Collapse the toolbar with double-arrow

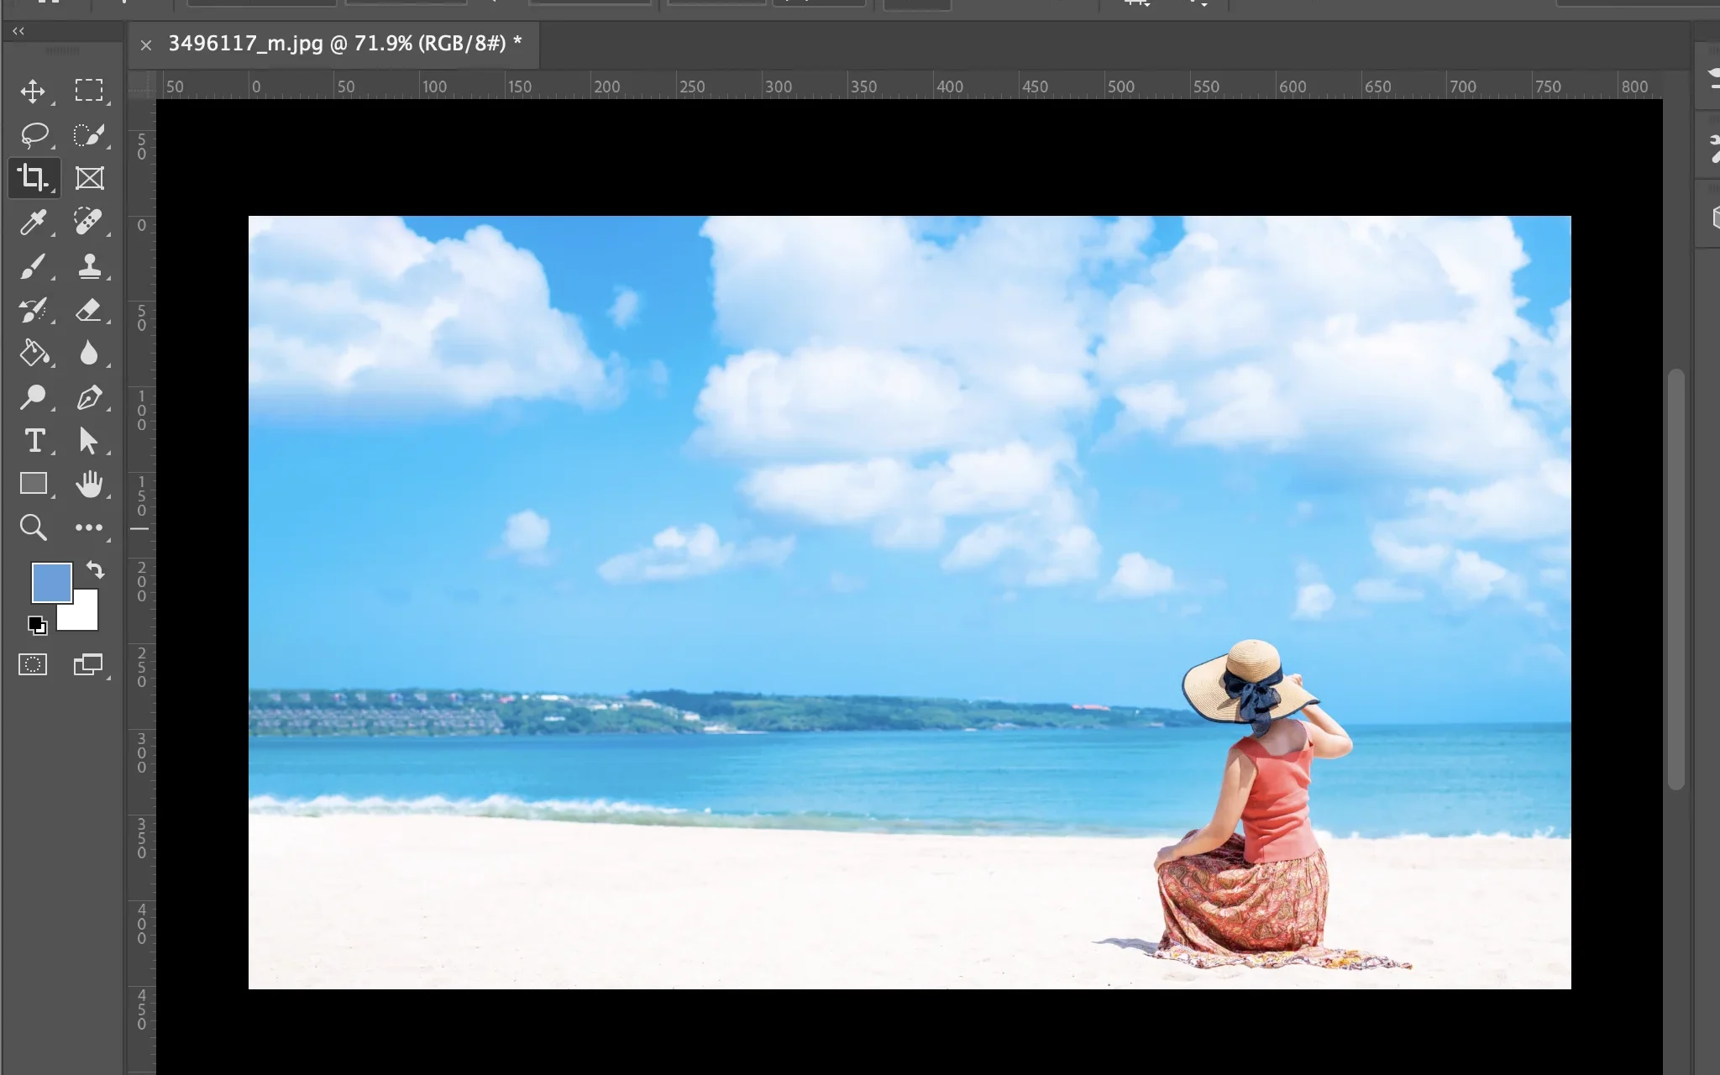coord(18,31)
